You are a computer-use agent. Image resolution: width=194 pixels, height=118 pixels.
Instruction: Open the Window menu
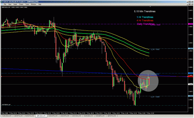coord(34,4)
